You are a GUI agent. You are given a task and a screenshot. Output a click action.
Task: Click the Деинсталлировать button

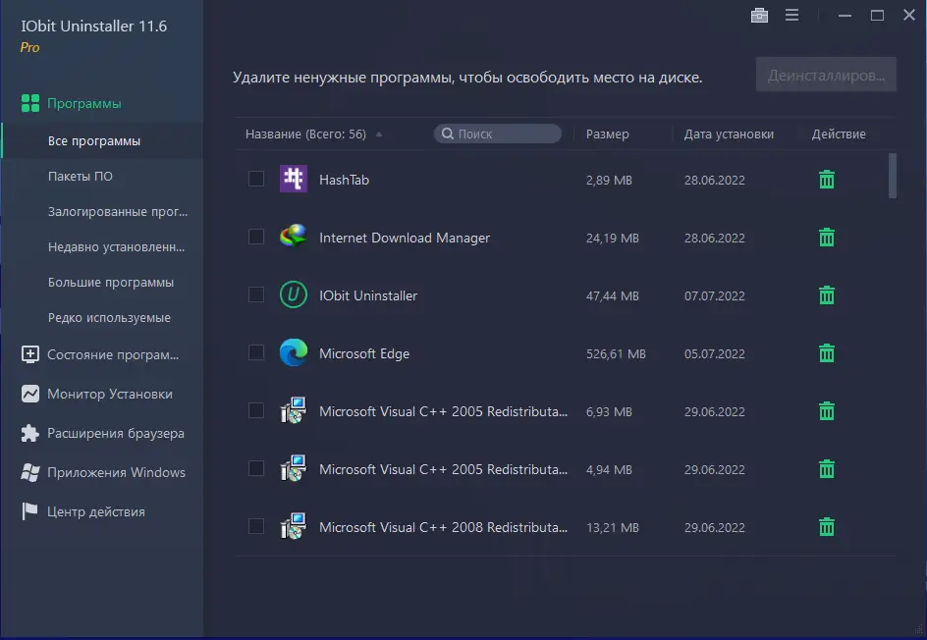click(826, 75)
